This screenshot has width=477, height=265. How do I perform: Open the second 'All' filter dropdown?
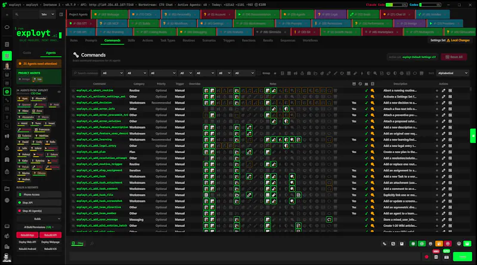click(x=137, y=73)
